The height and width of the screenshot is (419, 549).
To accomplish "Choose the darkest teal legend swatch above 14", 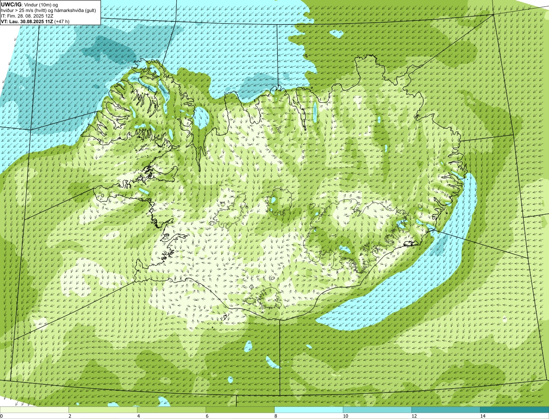I will [515, 410].
